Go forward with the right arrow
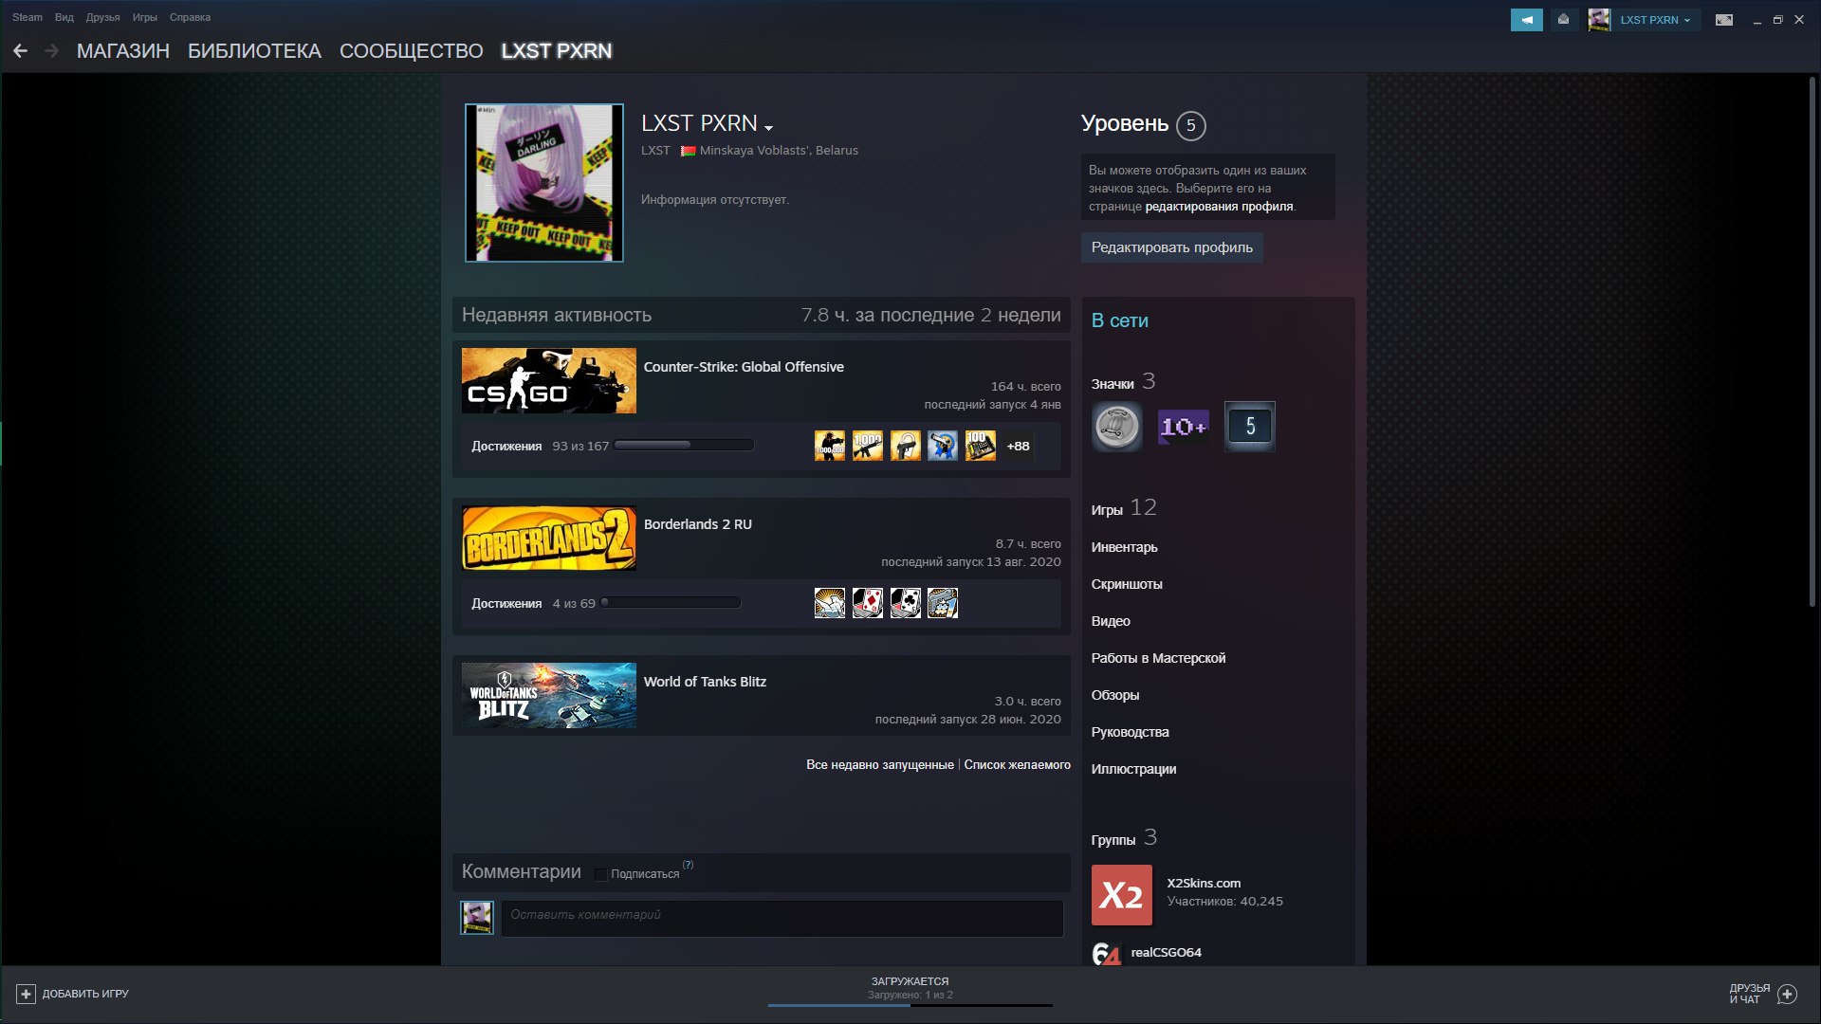 pyautogui.click(x=52, y=51)
